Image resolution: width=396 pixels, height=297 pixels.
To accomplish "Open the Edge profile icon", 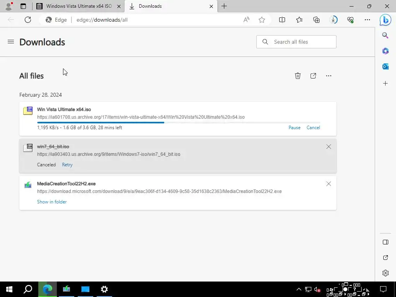I will pyautogui.click(x=9, y=6).
